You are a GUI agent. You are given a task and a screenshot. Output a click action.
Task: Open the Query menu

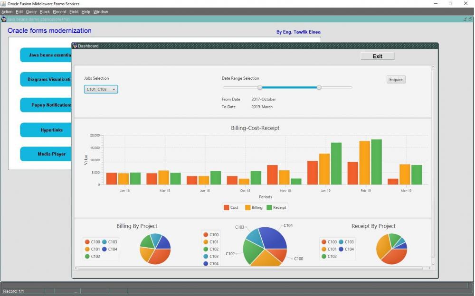pos(31,12)
